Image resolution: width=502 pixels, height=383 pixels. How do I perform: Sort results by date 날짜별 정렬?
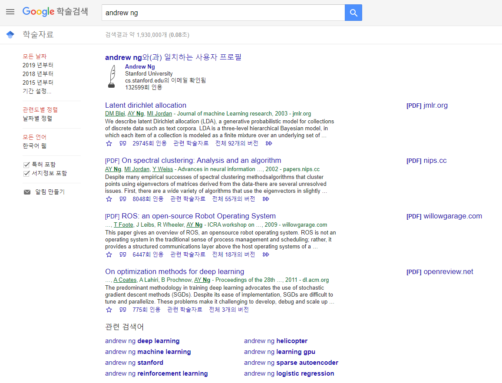tap(37, 119)
